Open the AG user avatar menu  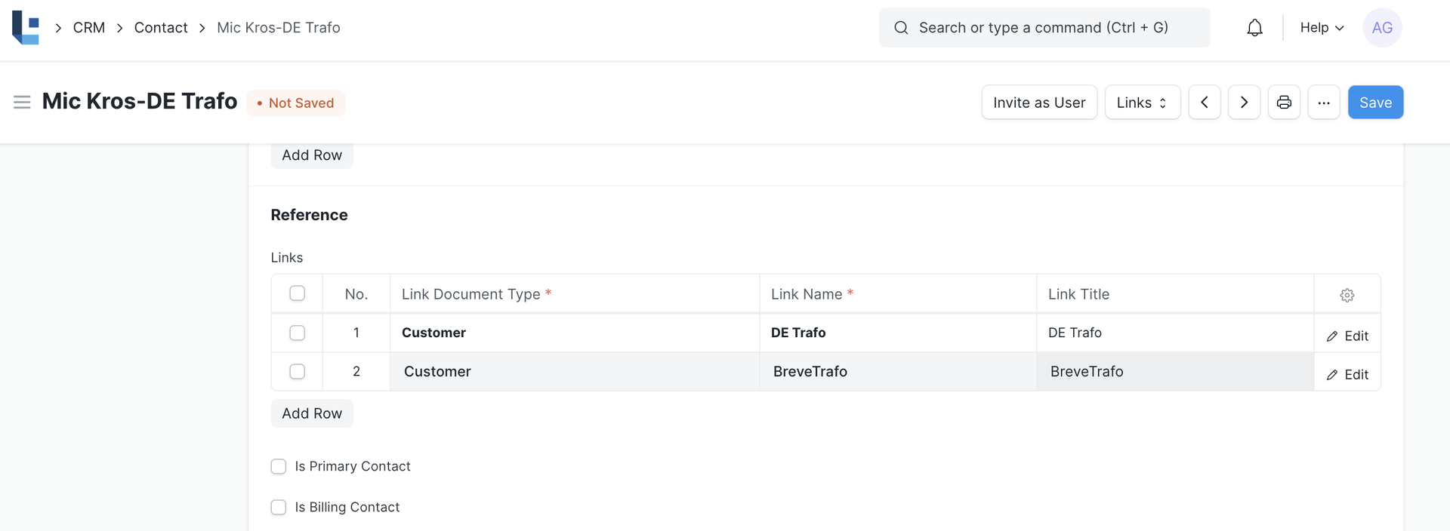[x=1382, y=28]
